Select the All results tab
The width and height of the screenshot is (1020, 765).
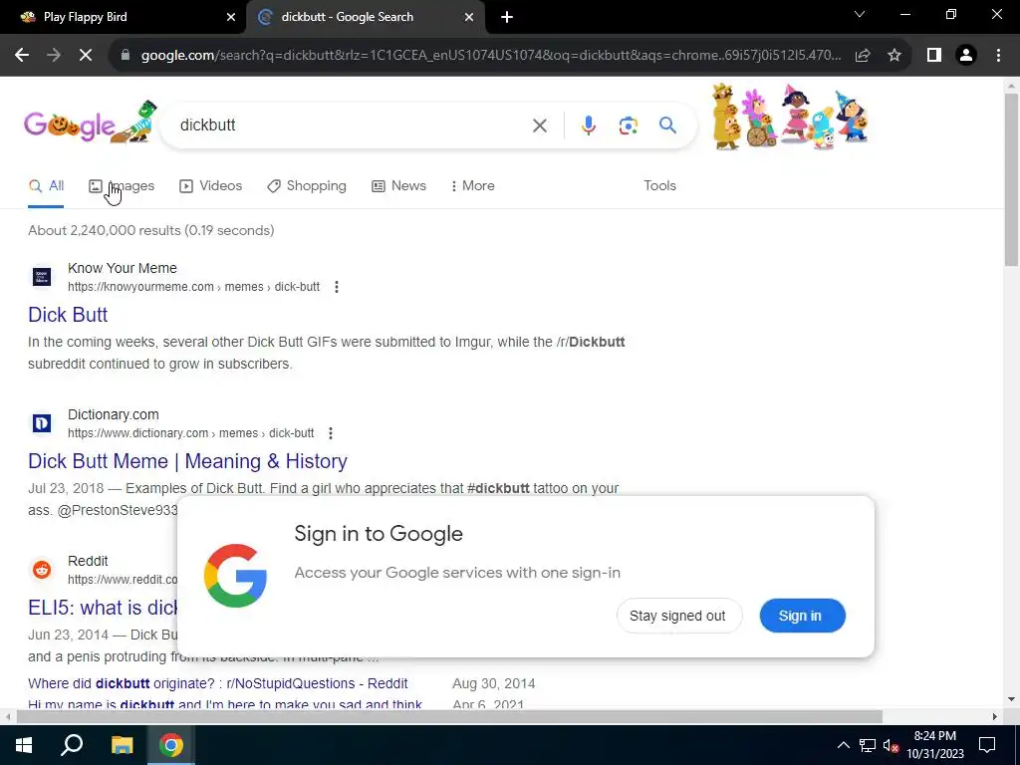coord(46,186)
